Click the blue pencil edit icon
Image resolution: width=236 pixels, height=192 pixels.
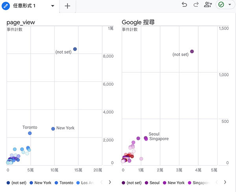6,6
